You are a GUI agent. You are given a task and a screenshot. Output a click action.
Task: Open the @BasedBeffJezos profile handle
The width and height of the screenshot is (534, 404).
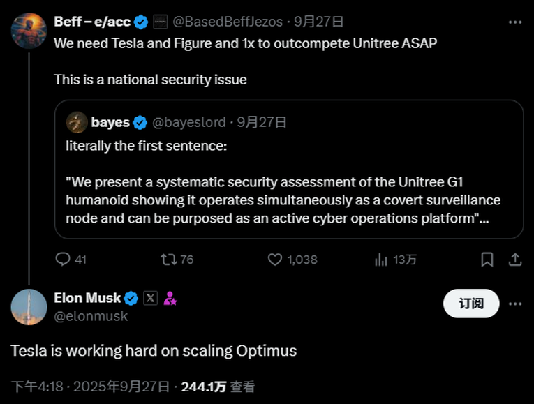[x=229, y=22]
